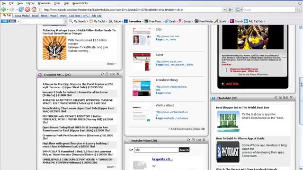Viewport: 303px width, 170px height.
Task: Click the red Stop loading icon
Action: pos(27,9)
